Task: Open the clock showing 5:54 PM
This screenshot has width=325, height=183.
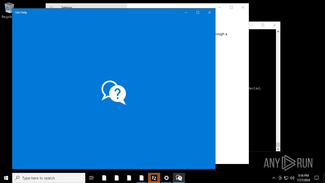Action: [x=303, y=178]
